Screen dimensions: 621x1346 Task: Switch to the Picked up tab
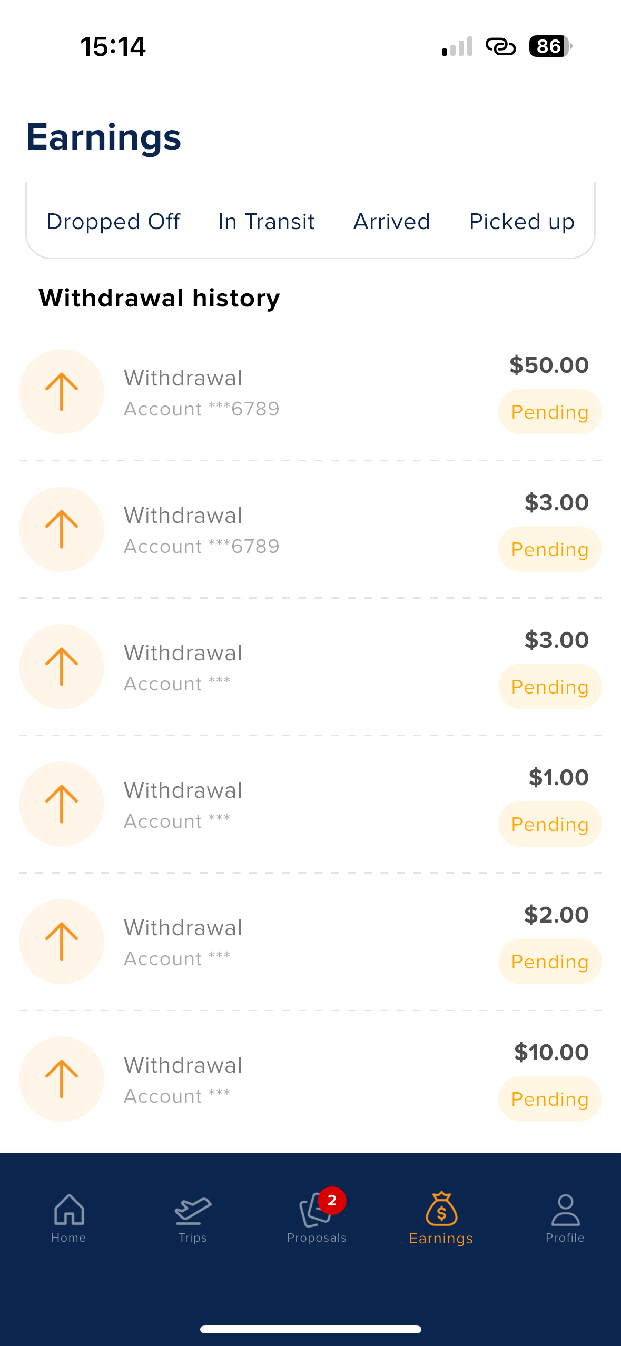[x=521, y=222]
